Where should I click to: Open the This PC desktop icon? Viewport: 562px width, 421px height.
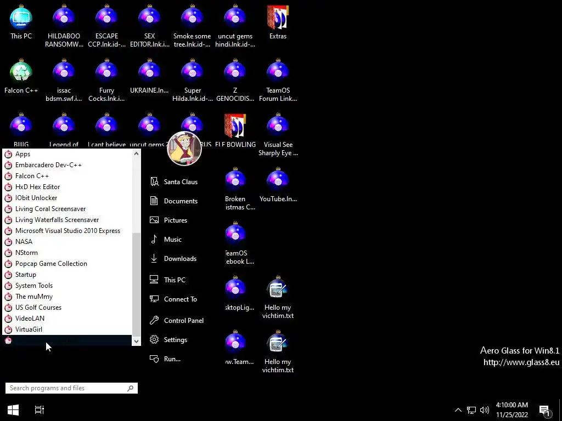pos(21,22)
